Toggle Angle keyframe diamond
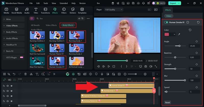204x107 pixels. [197, 42]
